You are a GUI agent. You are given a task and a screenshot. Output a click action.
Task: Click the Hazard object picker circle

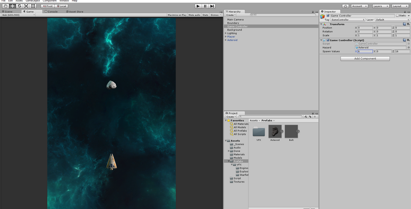tap(408, 48)
